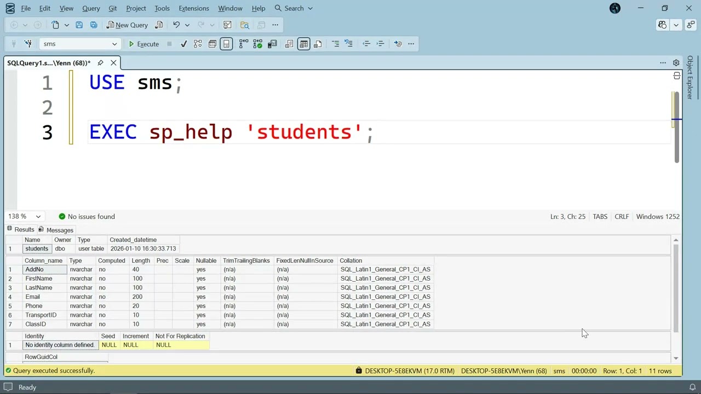Open the File menu
This screenshot has height=394, width=701.
(x=26, y=8)
